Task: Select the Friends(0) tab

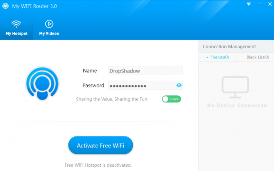Action: pos(218,57)
